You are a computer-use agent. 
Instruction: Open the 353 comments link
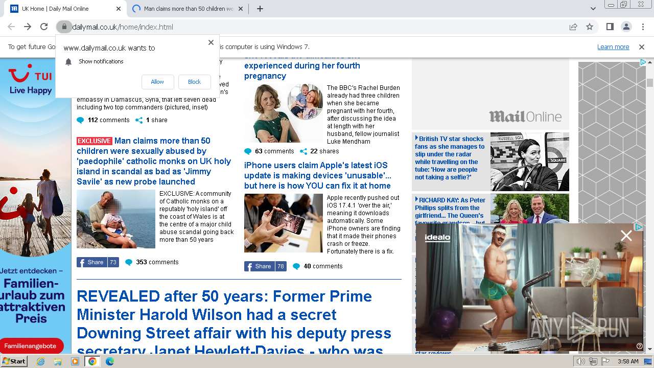pos(152,262)
